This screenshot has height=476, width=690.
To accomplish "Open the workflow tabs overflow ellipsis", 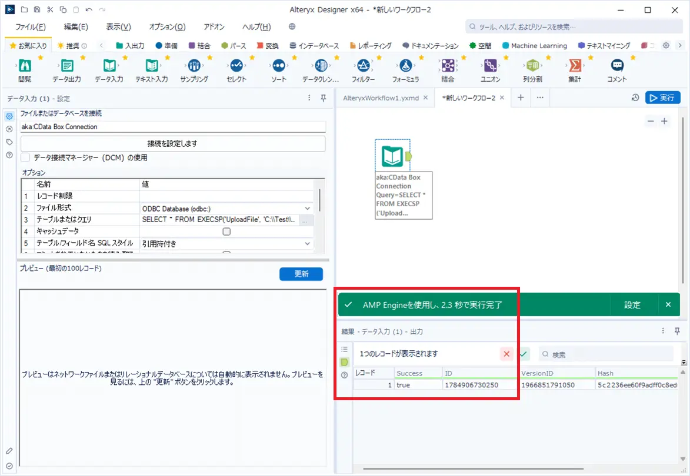I will tap(540, 98).
